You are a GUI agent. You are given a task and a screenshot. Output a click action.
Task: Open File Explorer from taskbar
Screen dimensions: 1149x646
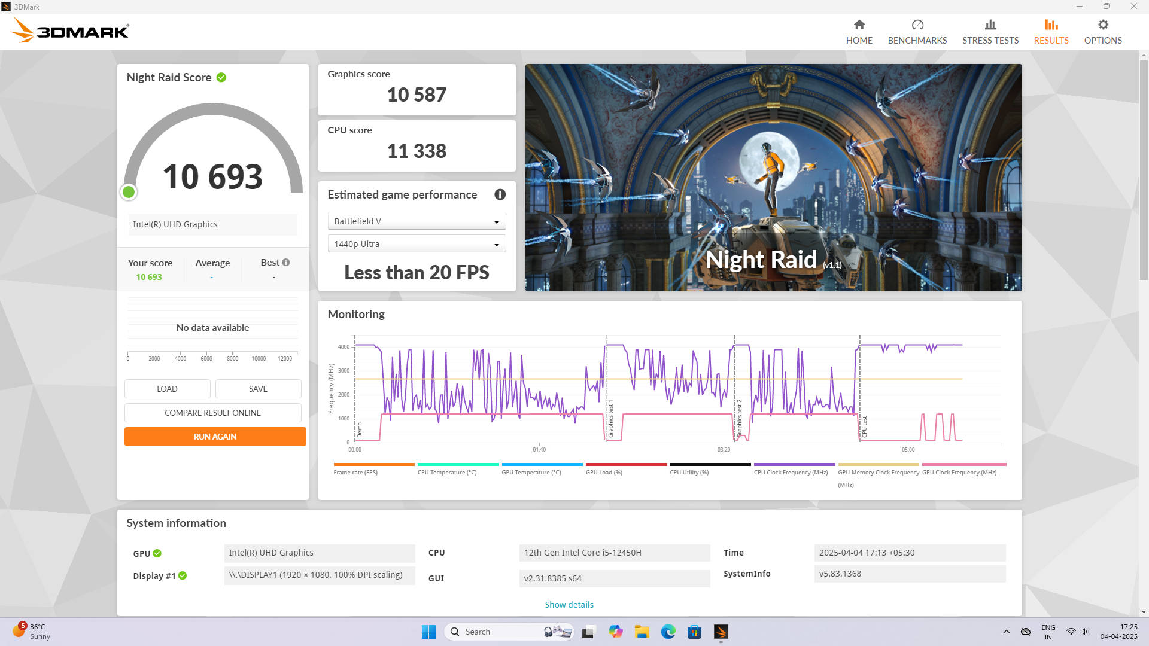coord(642,632)
